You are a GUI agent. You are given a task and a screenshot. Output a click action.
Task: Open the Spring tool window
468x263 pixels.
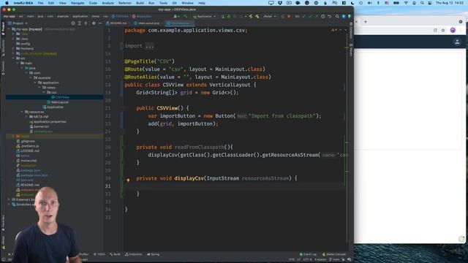(x=153, y=254)
